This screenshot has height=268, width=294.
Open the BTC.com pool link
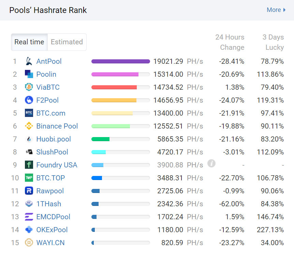click(x=51, y=113)
